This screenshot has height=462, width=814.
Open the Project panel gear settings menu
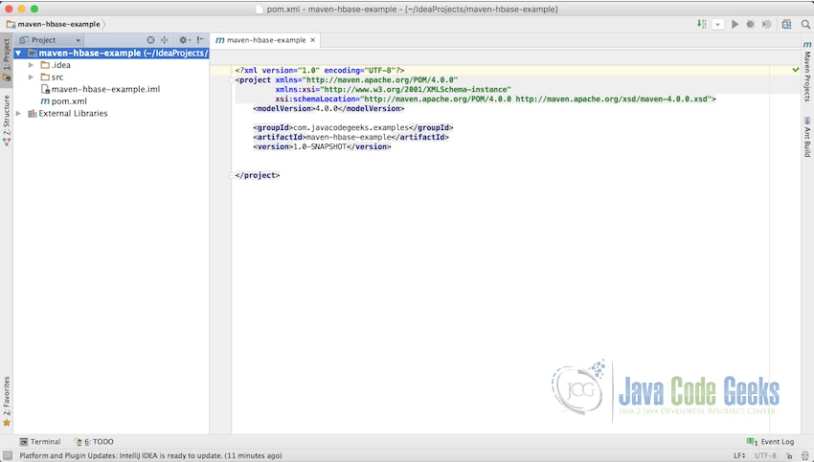184,40
